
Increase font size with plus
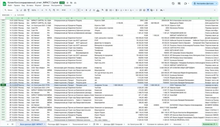pos(82,10)
